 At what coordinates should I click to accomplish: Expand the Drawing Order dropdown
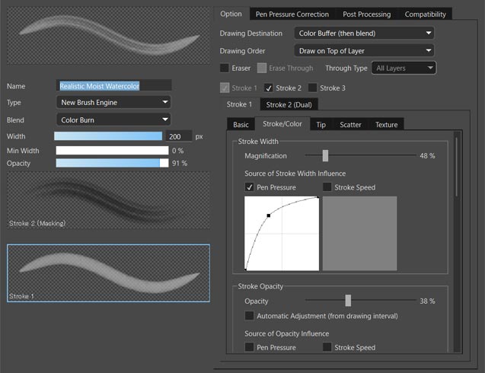tap(363, 50)
